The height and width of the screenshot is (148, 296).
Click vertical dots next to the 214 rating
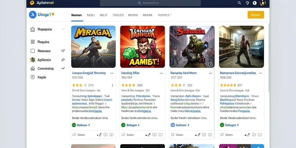pos(112,85)
